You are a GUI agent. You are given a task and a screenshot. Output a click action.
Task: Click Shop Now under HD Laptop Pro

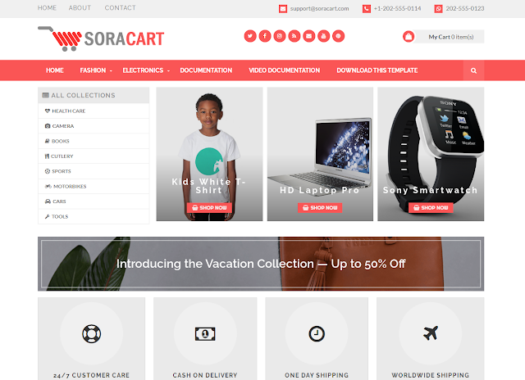tap(320, 207)
